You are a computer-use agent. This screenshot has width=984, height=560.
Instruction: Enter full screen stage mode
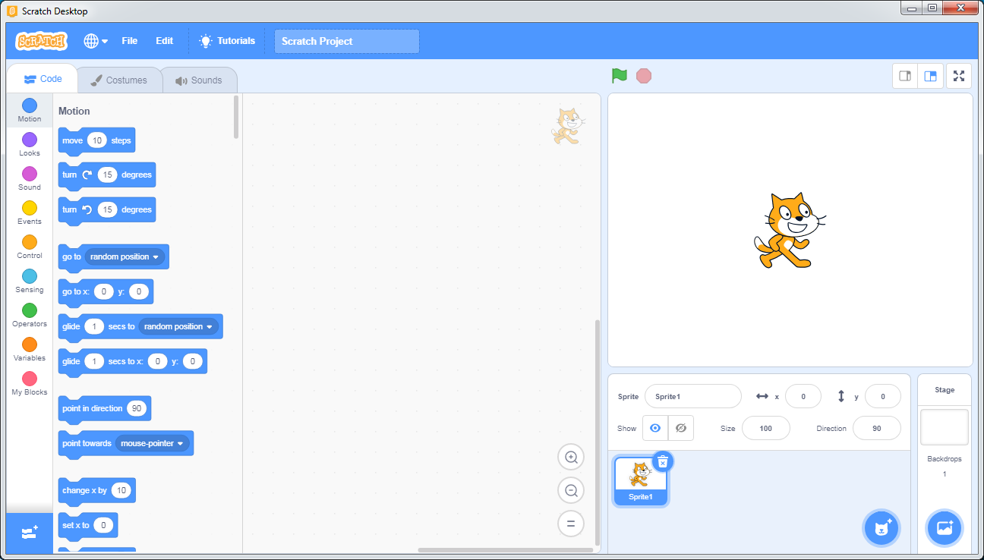click(959, 76)
